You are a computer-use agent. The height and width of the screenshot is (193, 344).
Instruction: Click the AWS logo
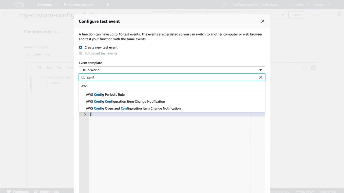tap(19, 4)
